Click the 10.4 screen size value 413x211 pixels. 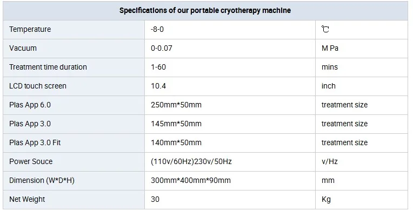click(158, 86)
